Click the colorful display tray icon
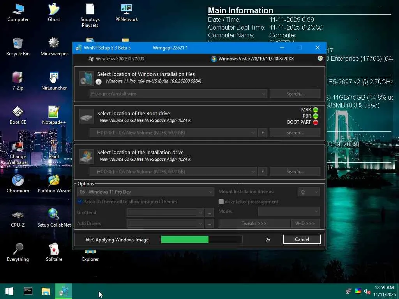 (358, 291)
